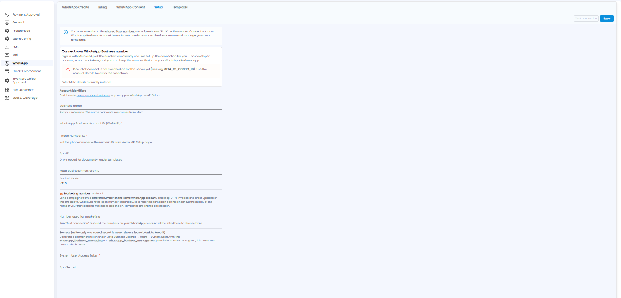Choose the WhatsApp logo icon in sidebar
Viewport: 621px width, 298px height.
click(7, 63)
